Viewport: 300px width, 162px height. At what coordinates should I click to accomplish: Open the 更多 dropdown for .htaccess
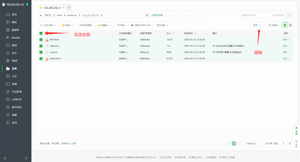pyautogui.click(x=287, y=46)
